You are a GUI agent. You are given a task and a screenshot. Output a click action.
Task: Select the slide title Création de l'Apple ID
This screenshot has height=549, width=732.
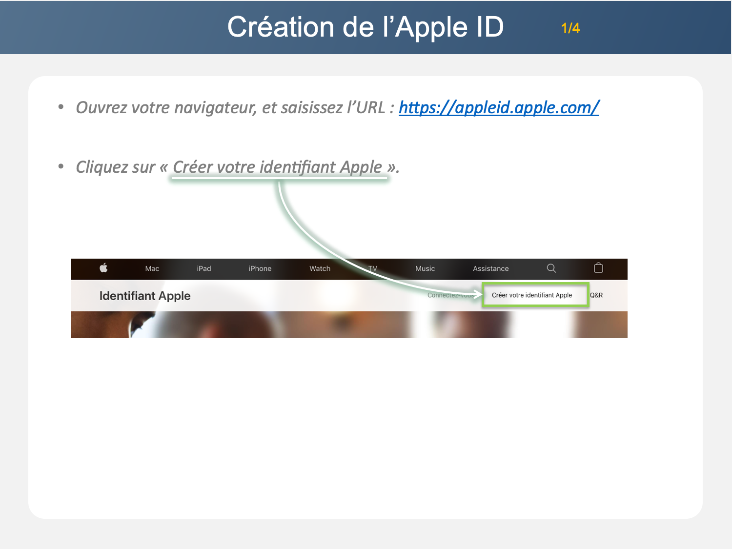click(x=365, y=27)
